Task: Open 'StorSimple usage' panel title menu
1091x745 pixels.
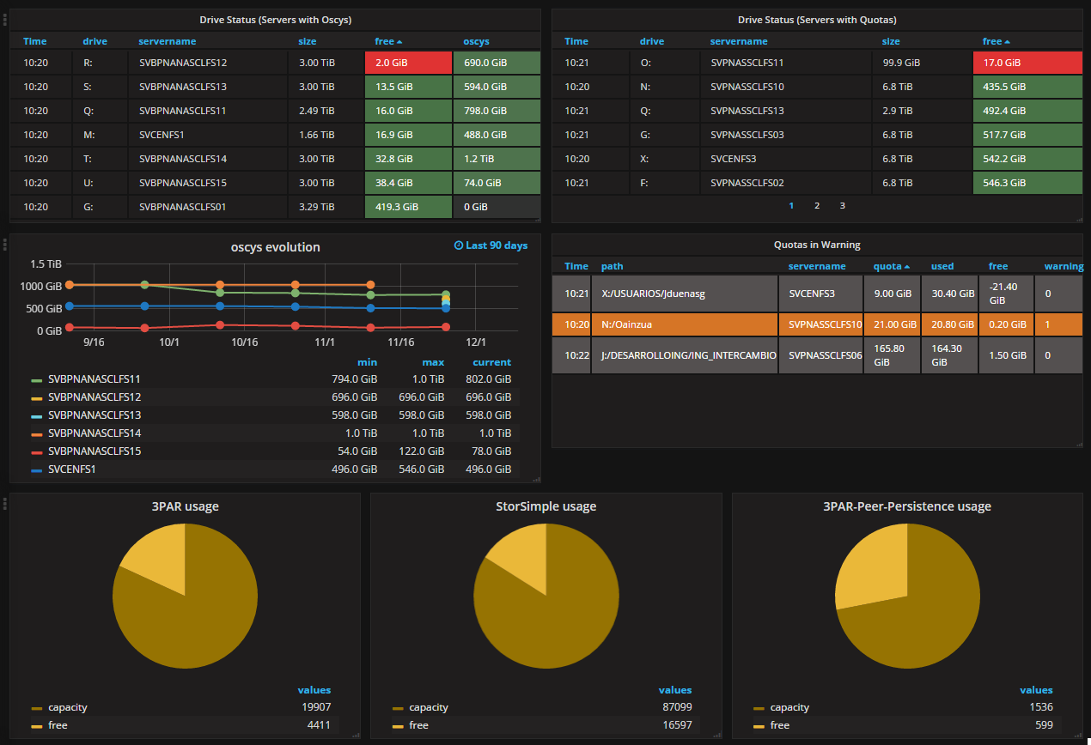Action: click(546, 506)
